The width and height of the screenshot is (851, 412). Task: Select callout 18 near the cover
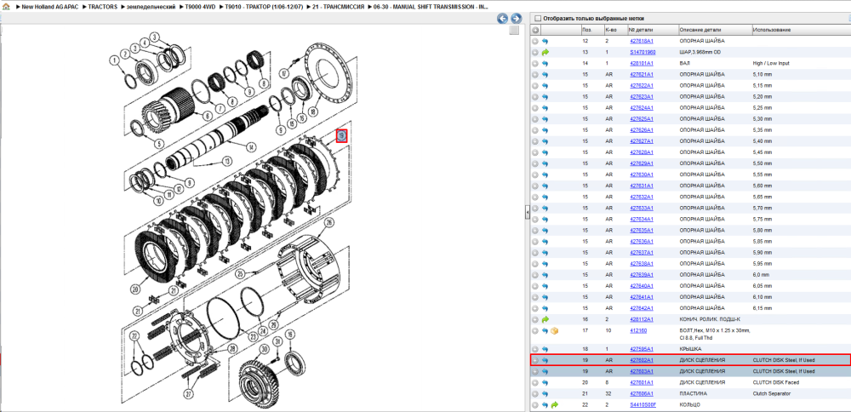tap(312, 110)
